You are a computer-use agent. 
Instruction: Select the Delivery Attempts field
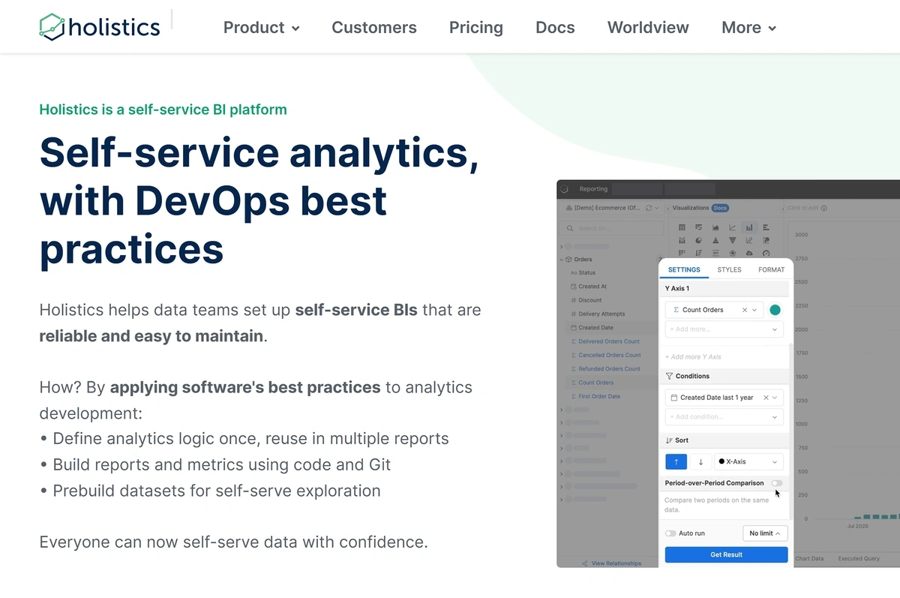pos(601,314)
